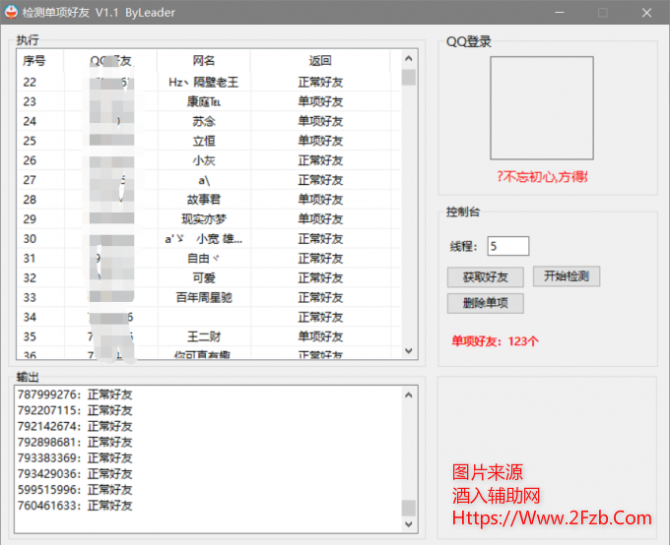Select row with nickname 自由
Viewport: 670px width, 545px height.
pyautogui.click(x=209, y=258)
